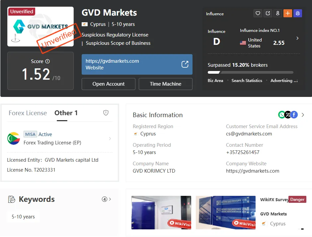Click License No. T2023331
Viewport: 312px width, 237px height.
point(31,170)
